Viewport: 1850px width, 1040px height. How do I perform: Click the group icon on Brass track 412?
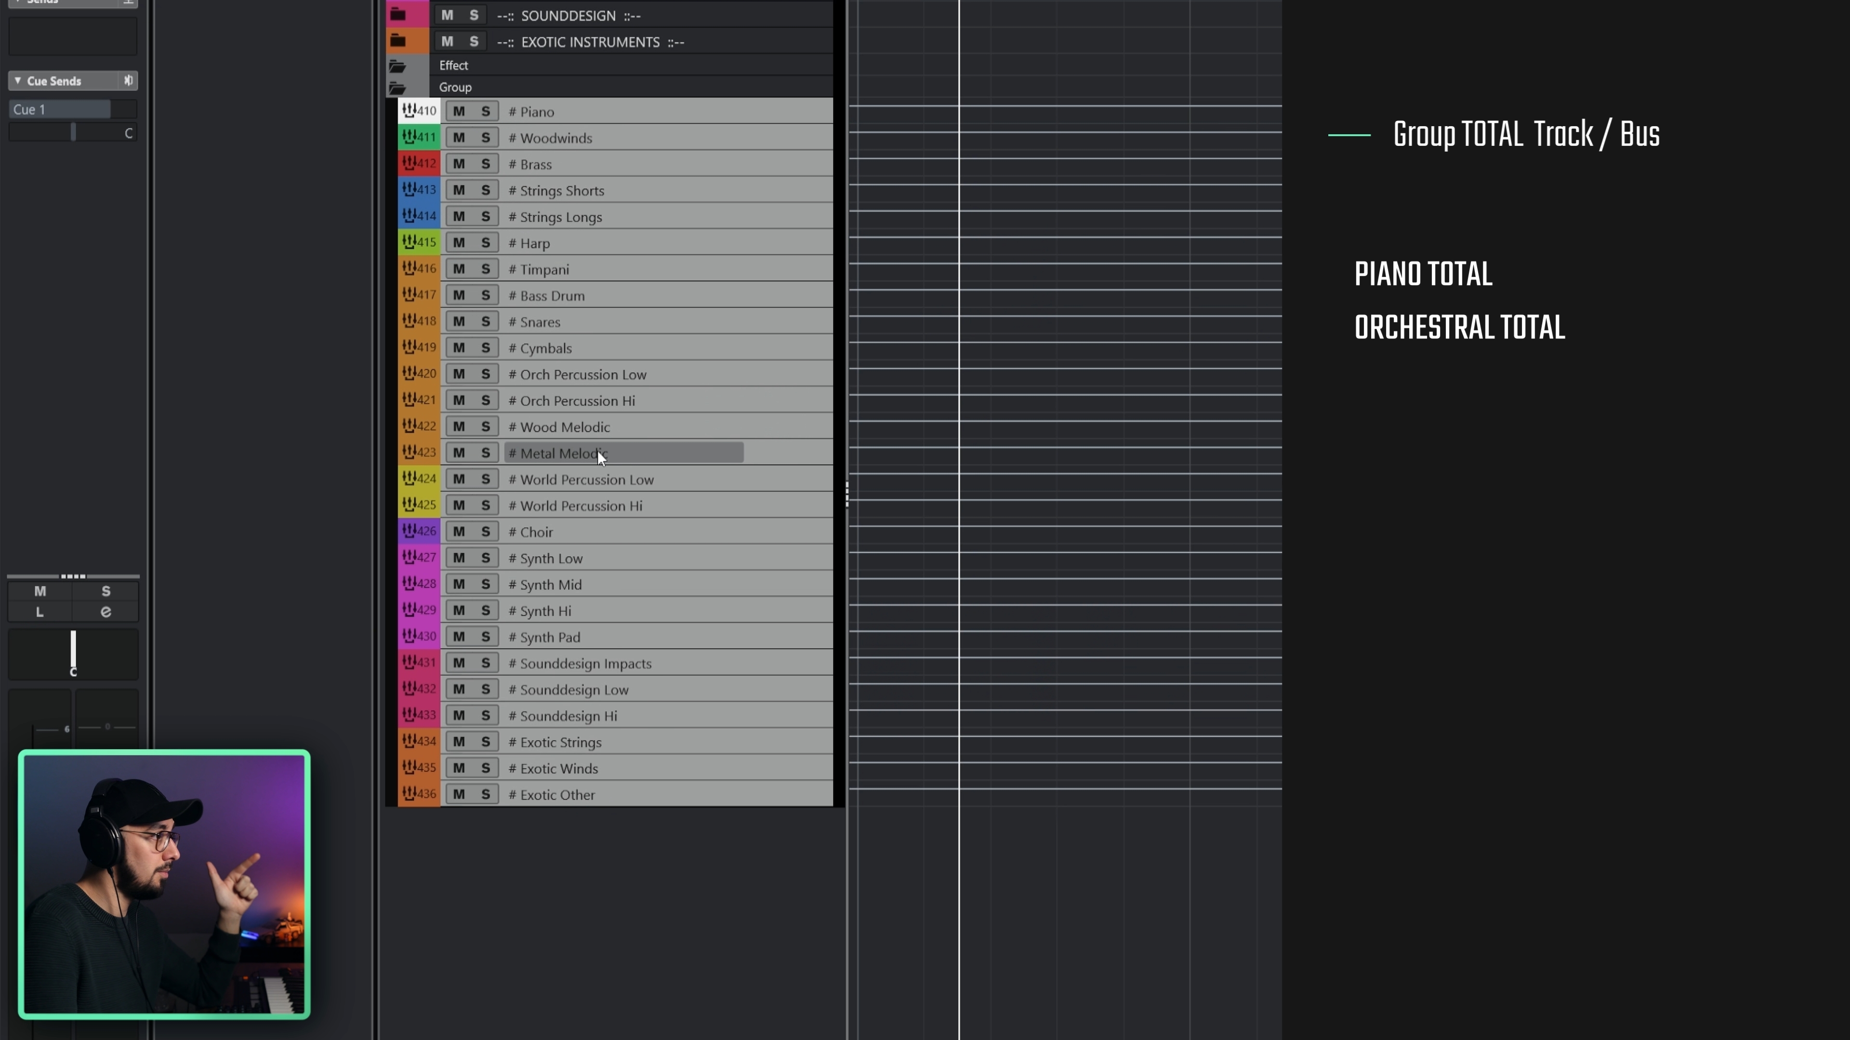tap(410, 163)
